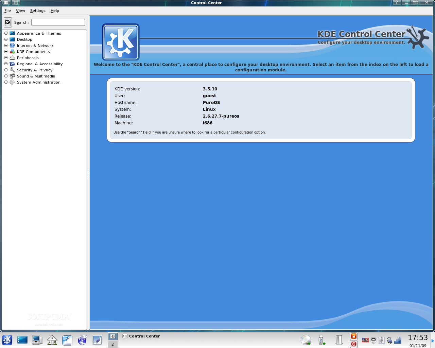Launch the OpenOffice panel icon
This screenshot has height=348, width=435.
(67, 340)
